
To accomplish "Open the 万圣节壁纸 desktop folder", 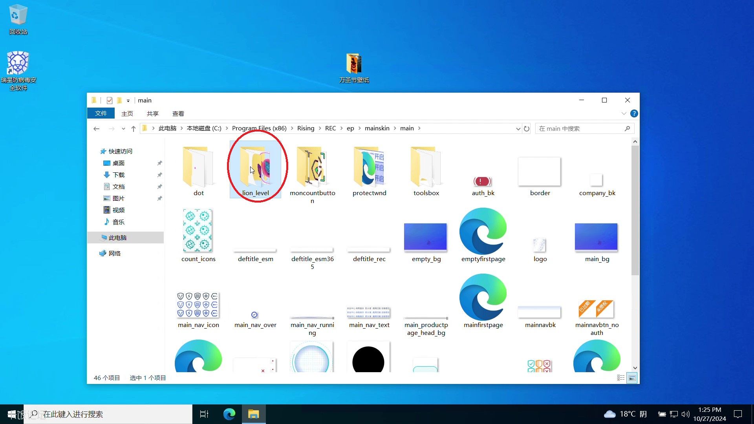I will 354,68.
